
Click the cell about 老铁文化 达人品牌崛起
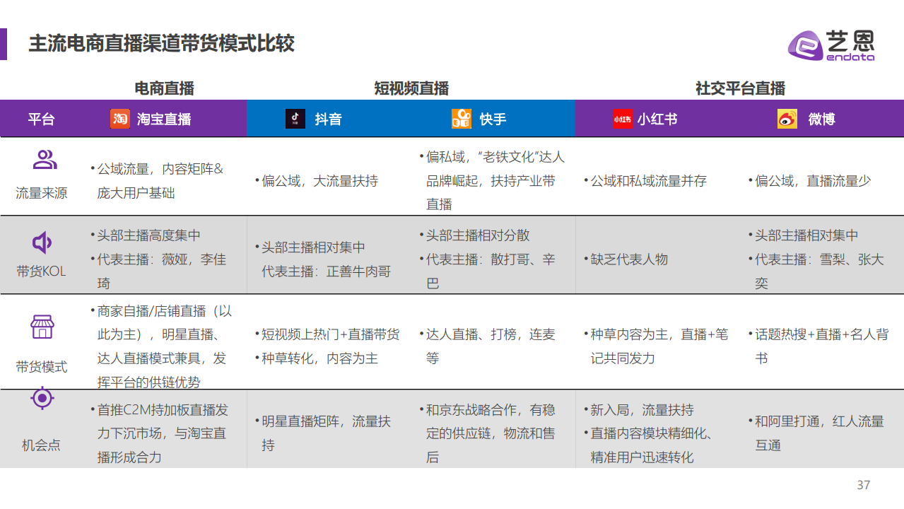coord(492,181)
